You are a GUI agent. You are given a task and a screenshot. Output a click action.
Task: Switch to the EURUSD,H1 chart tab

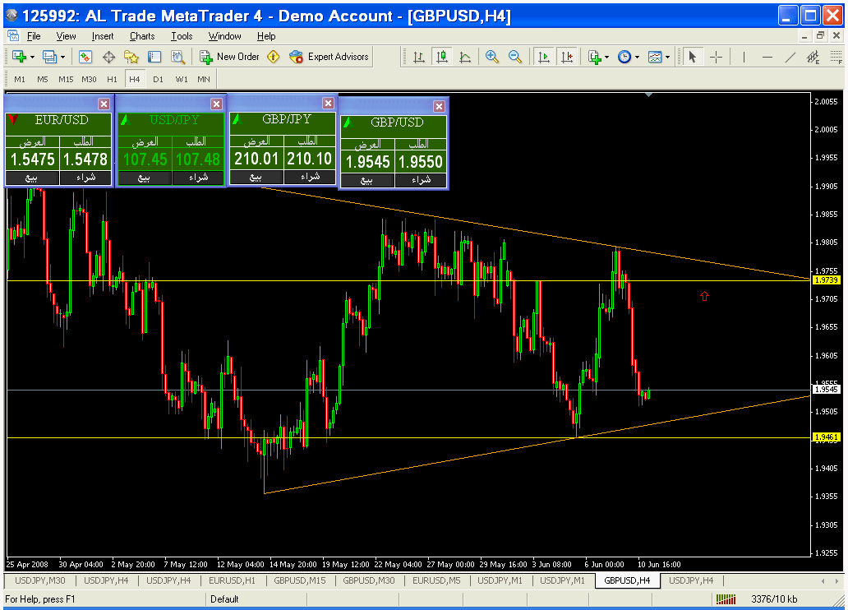tap(233, 580)
